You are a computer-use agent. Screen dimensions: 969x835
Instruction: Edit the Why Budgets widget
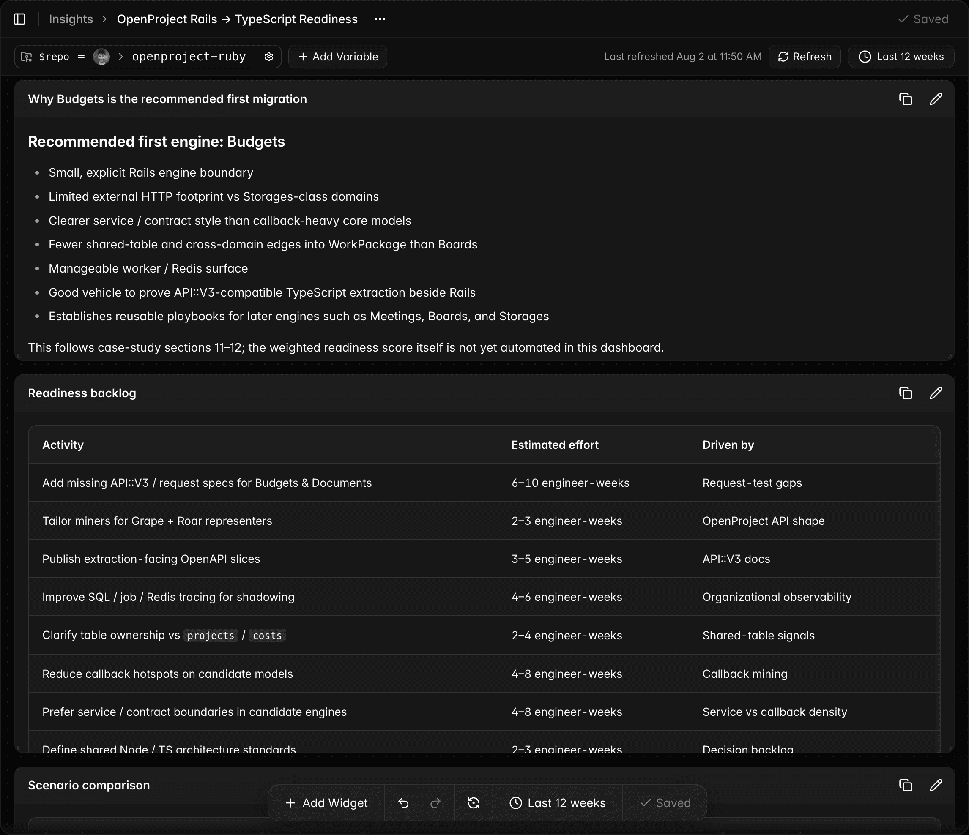click(x=936, y=99)
